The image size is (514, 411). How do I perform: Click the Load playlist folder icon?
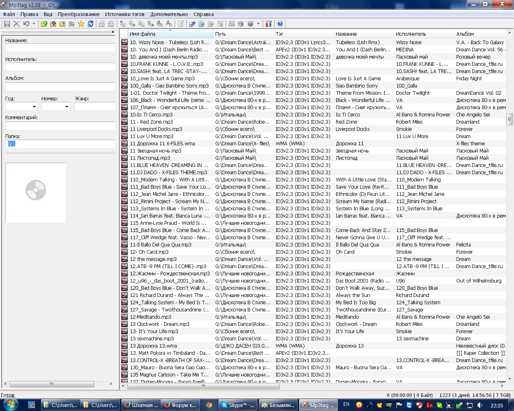point(62,24)
